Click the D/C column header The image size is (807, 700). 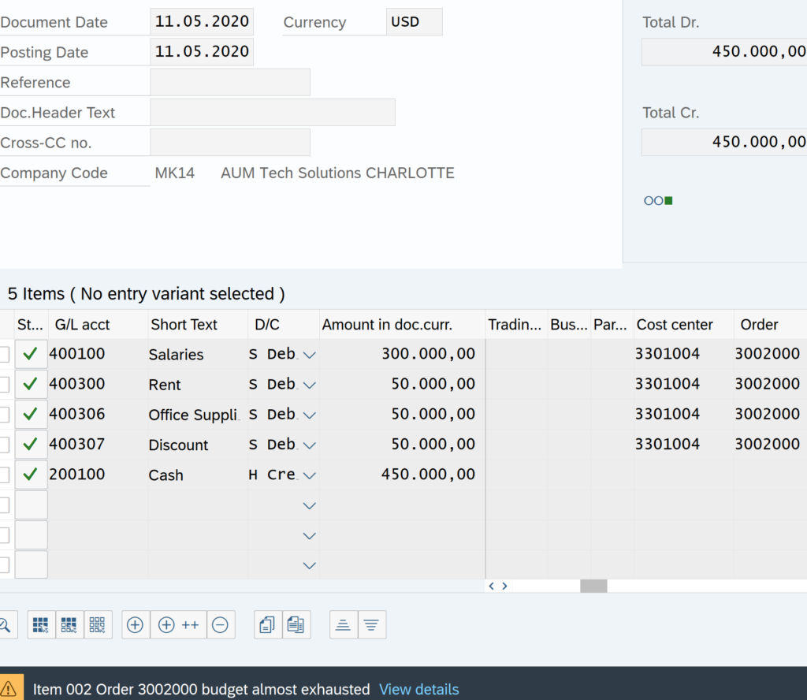point(284,324)
